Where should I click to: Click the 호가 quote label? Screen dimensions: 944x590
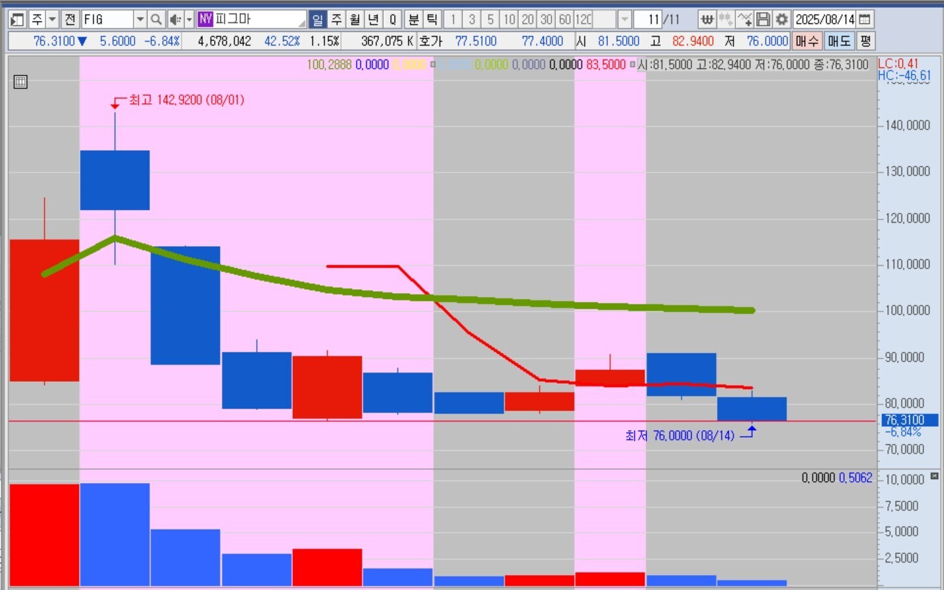click(x=431, y=41)
